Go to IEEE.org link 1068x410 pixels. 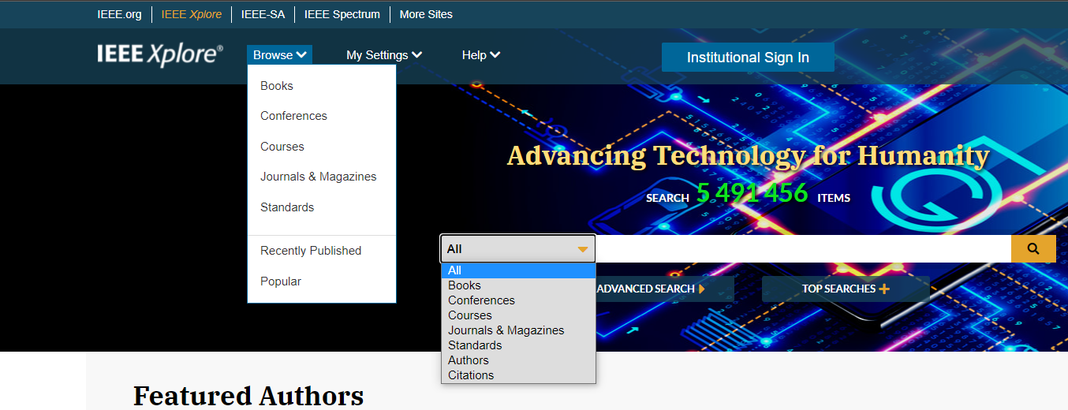click(x=120, y=14)
